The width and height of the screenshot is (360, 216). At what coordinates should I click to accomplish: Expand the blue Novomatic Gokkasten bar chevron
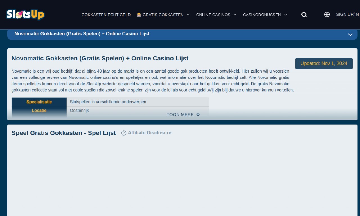350,35
